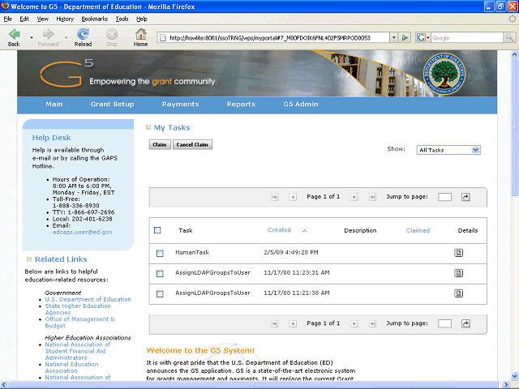Open the Tools menu

point(122,19)
